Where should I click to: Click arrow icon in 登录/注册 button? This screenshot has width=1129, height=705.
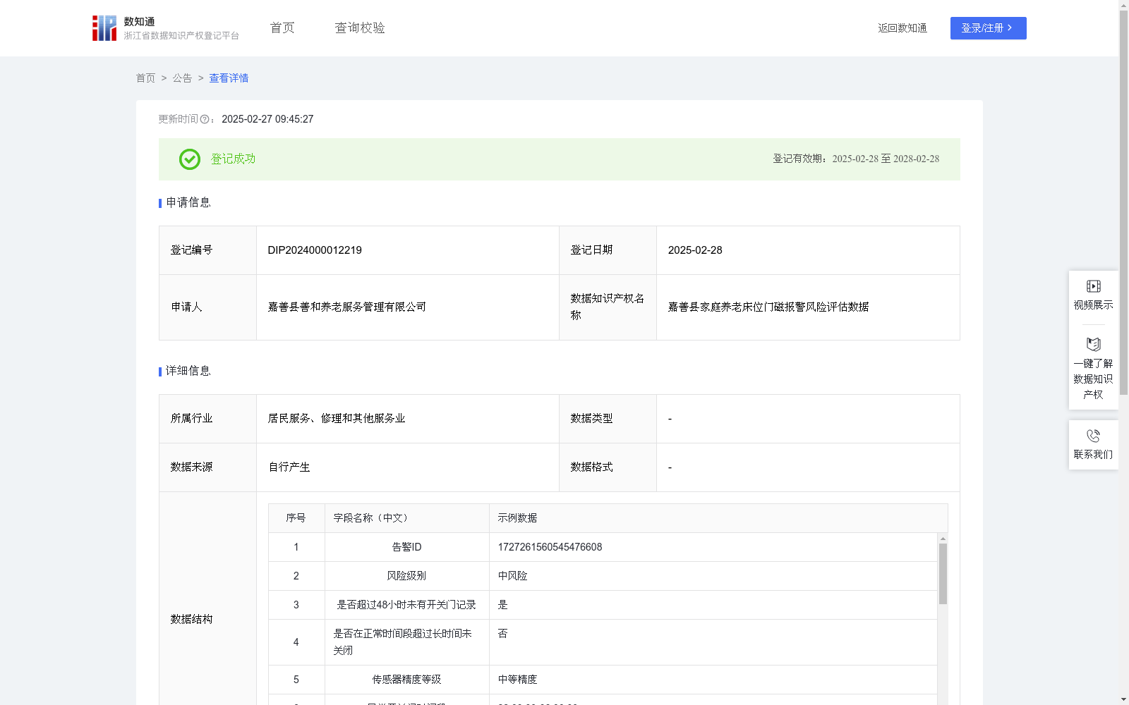pos(1010,27)
